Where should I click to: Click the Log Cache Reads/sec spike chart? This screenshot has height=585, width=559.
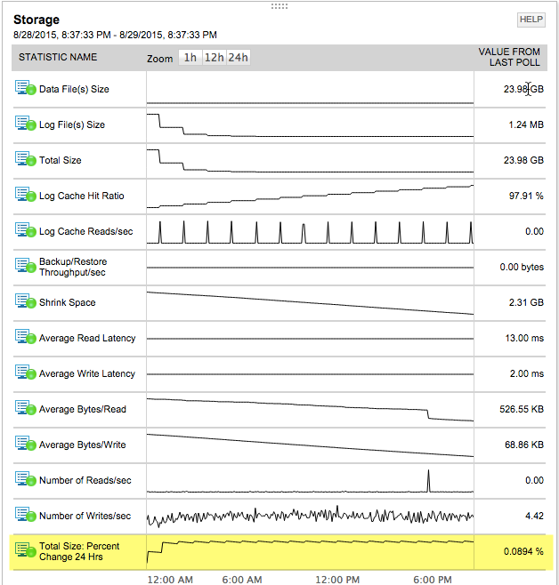click(310, 232)
